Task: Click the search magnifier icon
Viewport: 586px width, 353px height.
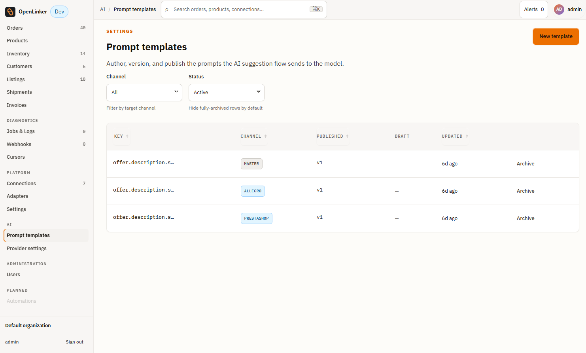Action: (167, 9)
